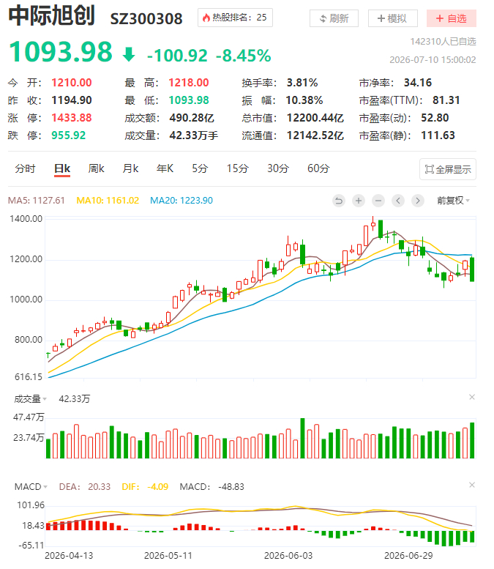
Task: Move chart right with next arrow icon
Action: coord(418,201)
